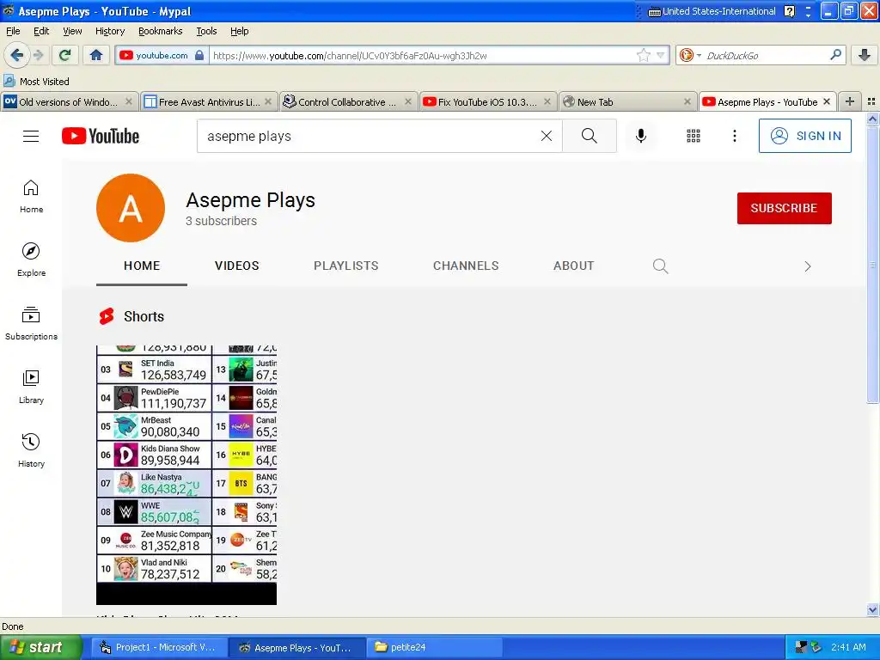
Task: Click the YouTube logo
Action: (101, 136)
